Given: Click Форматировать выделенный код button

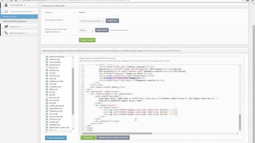Looking at the screenshot, I should tap(113, 138).
